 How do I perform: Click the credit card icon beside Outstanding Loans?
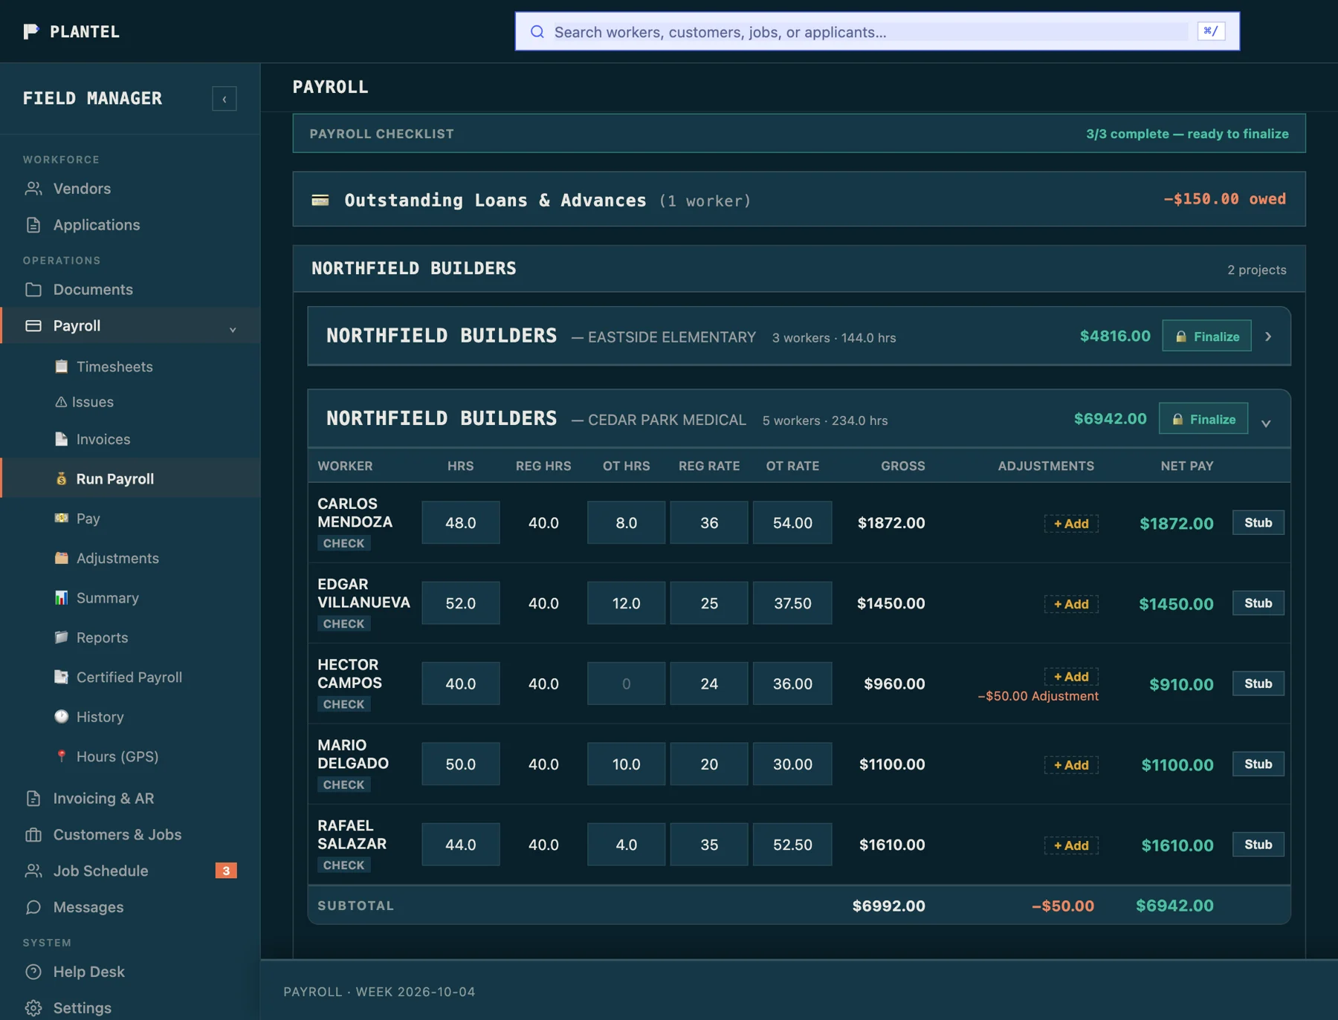tap(320, 200)
